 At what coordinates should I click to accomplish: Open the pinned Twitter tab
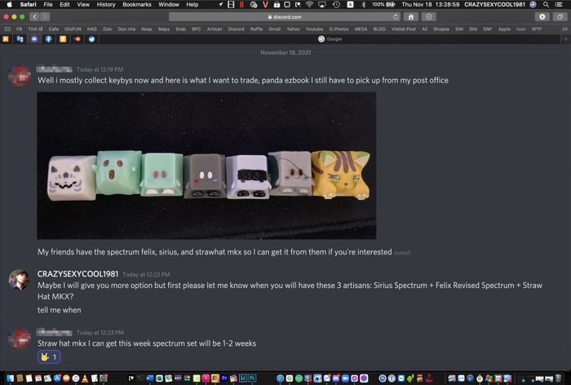point(92,38)
